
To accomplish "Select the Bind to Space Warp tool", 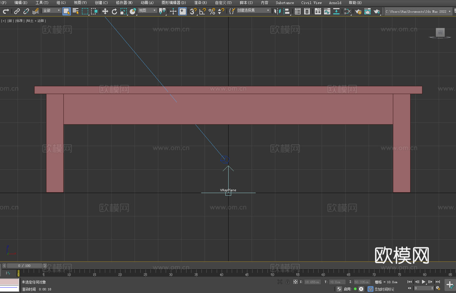I will [x=35, y=11].
